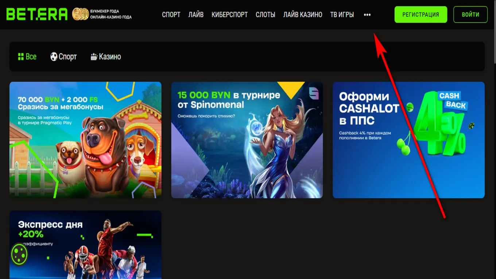Open the Спорт navigation item
This screenshot has height=279, width=496.
point(171,15)
